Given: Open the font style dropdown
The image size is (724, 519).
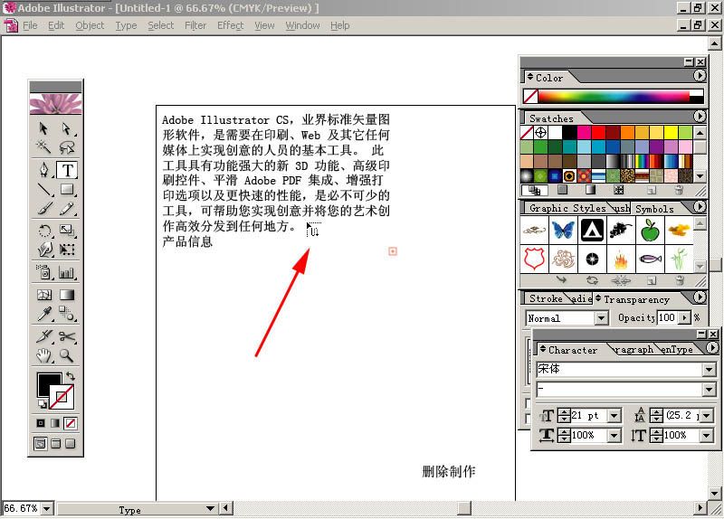Looking at the screenshot, I should coord(710,390).
